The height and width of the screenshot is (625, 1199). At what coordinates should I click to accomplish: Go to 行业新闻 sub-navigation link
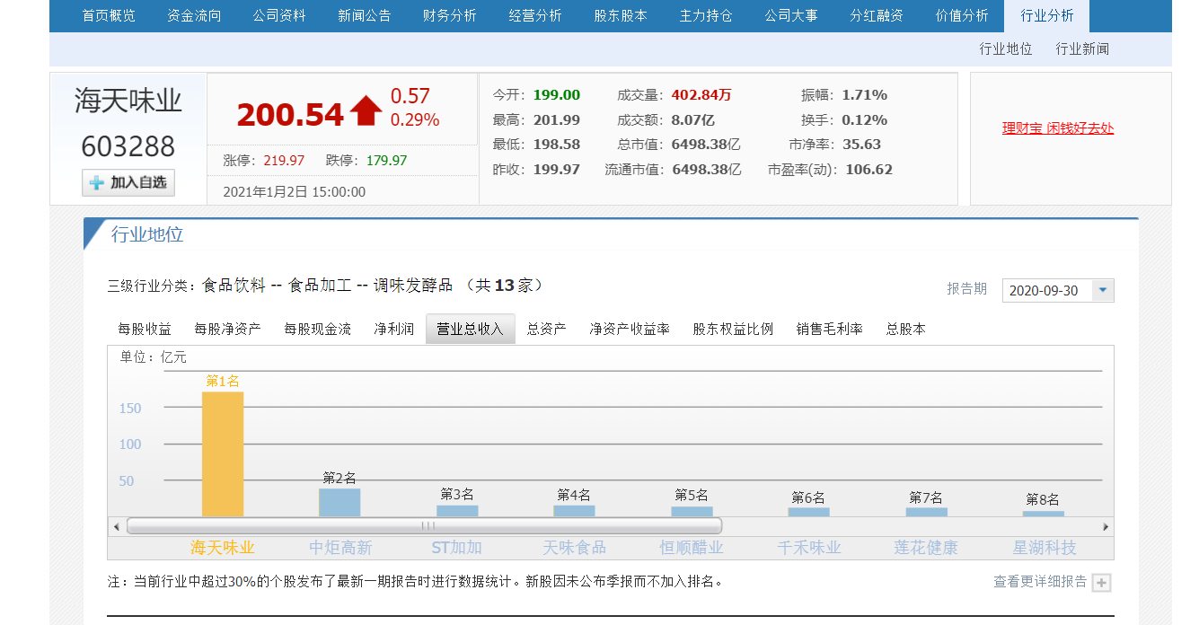[1082, 49]
